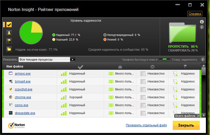Open chrome.exe file details
The width and height of the screenshot is (212, 135).
pos(23,97)
